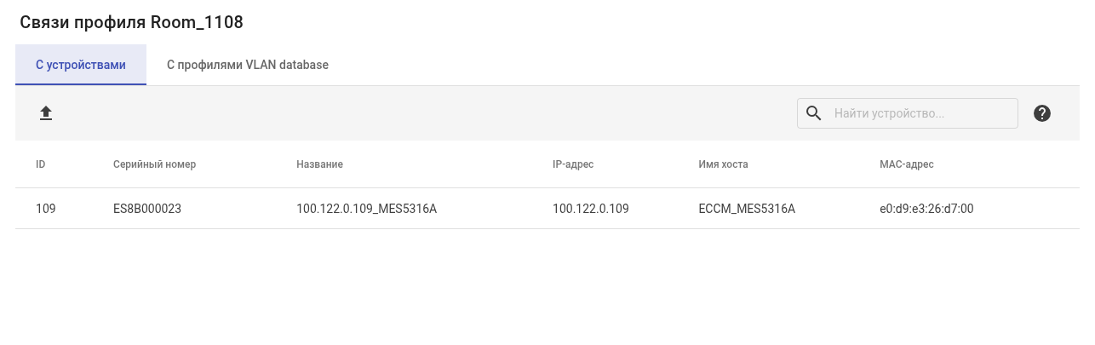This screenshot has height=345, width=1095.
Task: Focus the 'Найти устройство...' search field
Action: tap(920, 113)
